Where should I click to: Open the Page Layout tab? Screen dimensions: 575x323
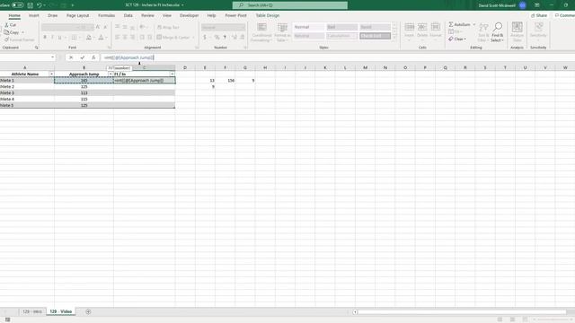click(x=78, y=15)
